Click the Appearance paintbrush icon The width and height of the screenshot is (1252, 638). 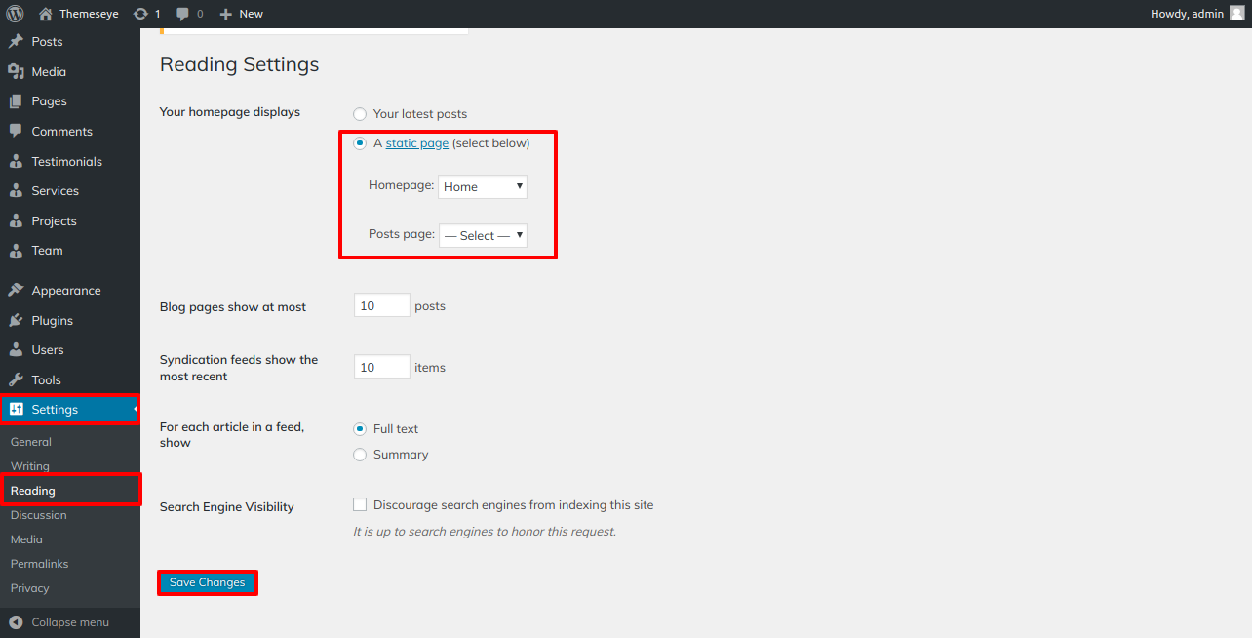pos(17,290)
